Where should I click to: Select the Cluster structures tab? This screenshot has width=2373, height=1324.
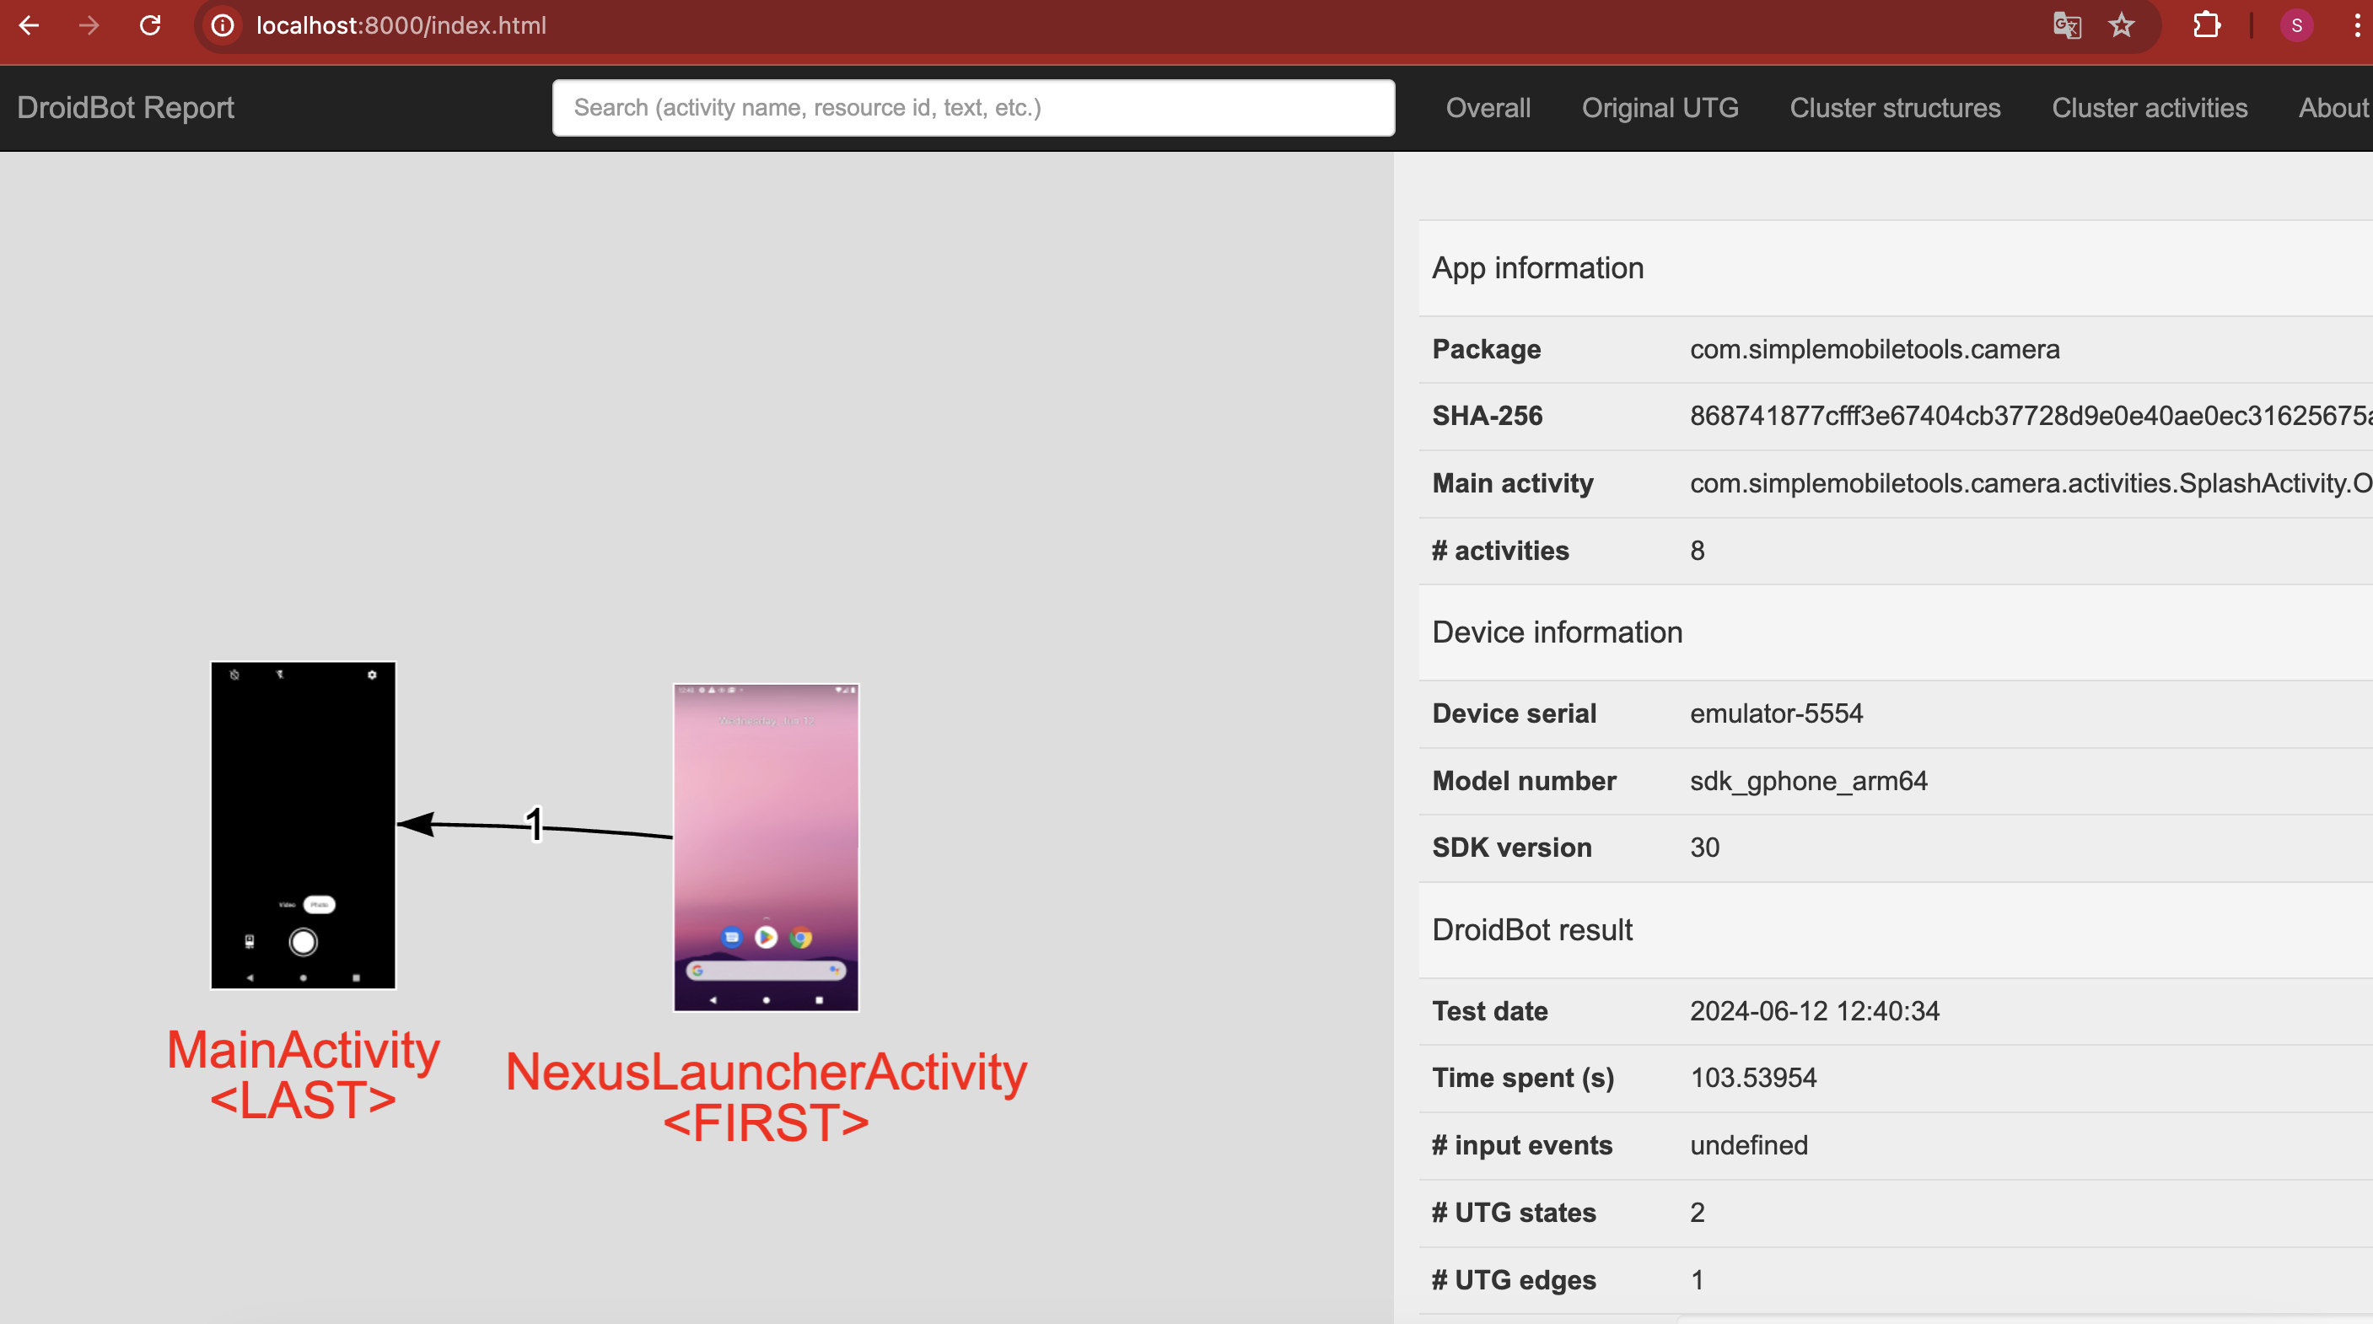1895,108
